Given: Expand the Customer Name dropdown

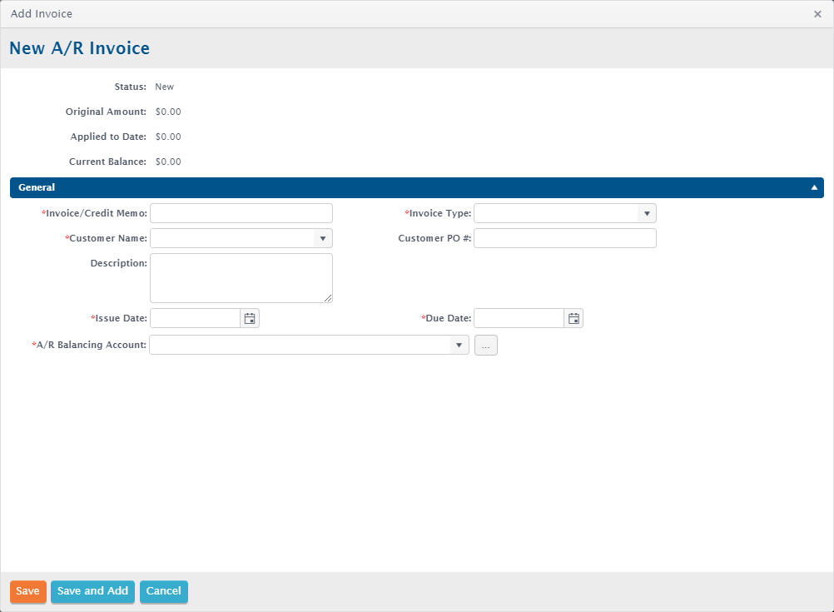Looking at the screenshot, I should click(x=323, y=238).
